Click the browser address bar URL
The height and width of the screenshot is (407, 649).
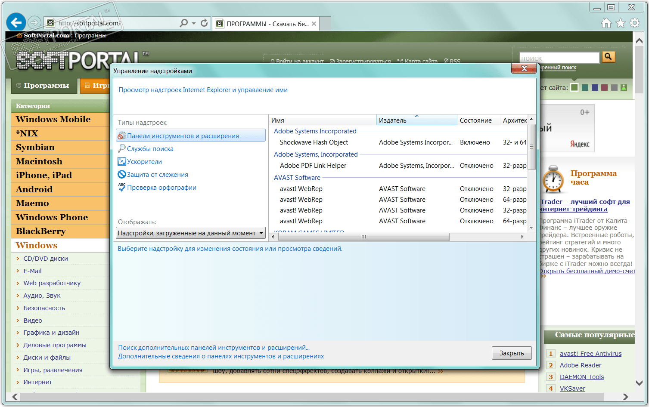[89, 23]
